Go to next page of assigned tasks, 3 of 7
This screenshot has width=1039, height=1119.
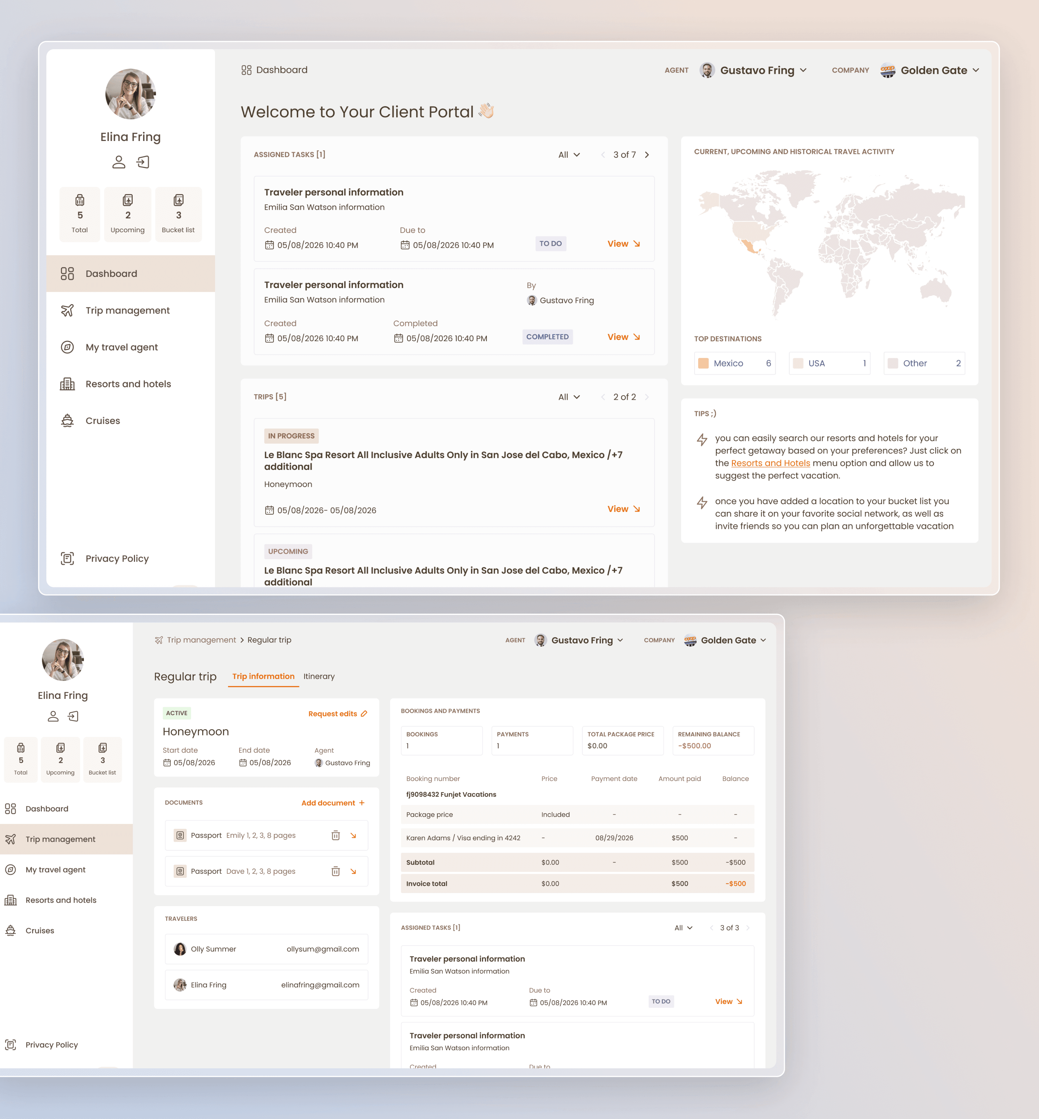[x=647, y=155]
